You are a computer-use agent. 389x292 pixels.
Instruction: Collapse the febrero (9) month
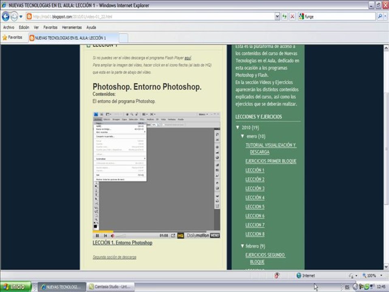click(x=242, y=246)
